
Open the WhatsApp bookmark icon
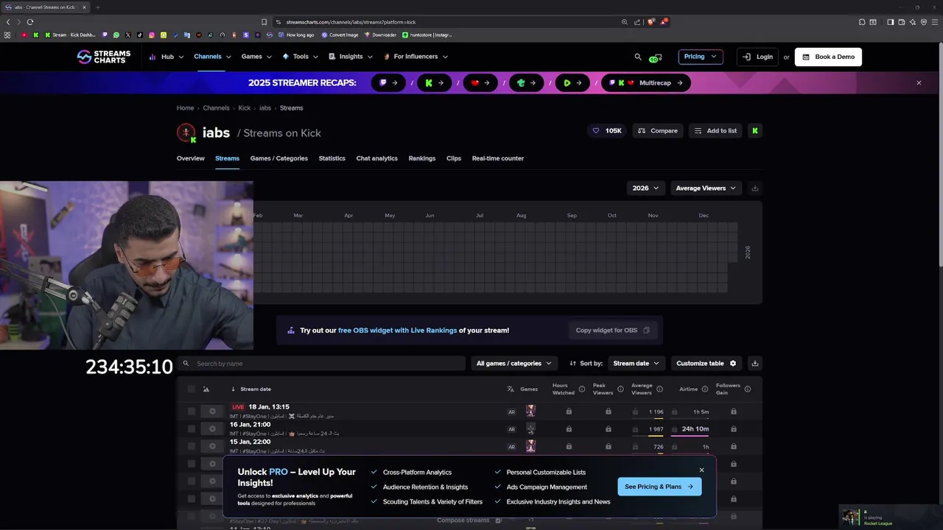coord(116,35)
